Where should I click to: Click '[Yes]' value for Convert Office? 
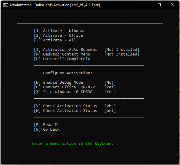coord(110,87)
